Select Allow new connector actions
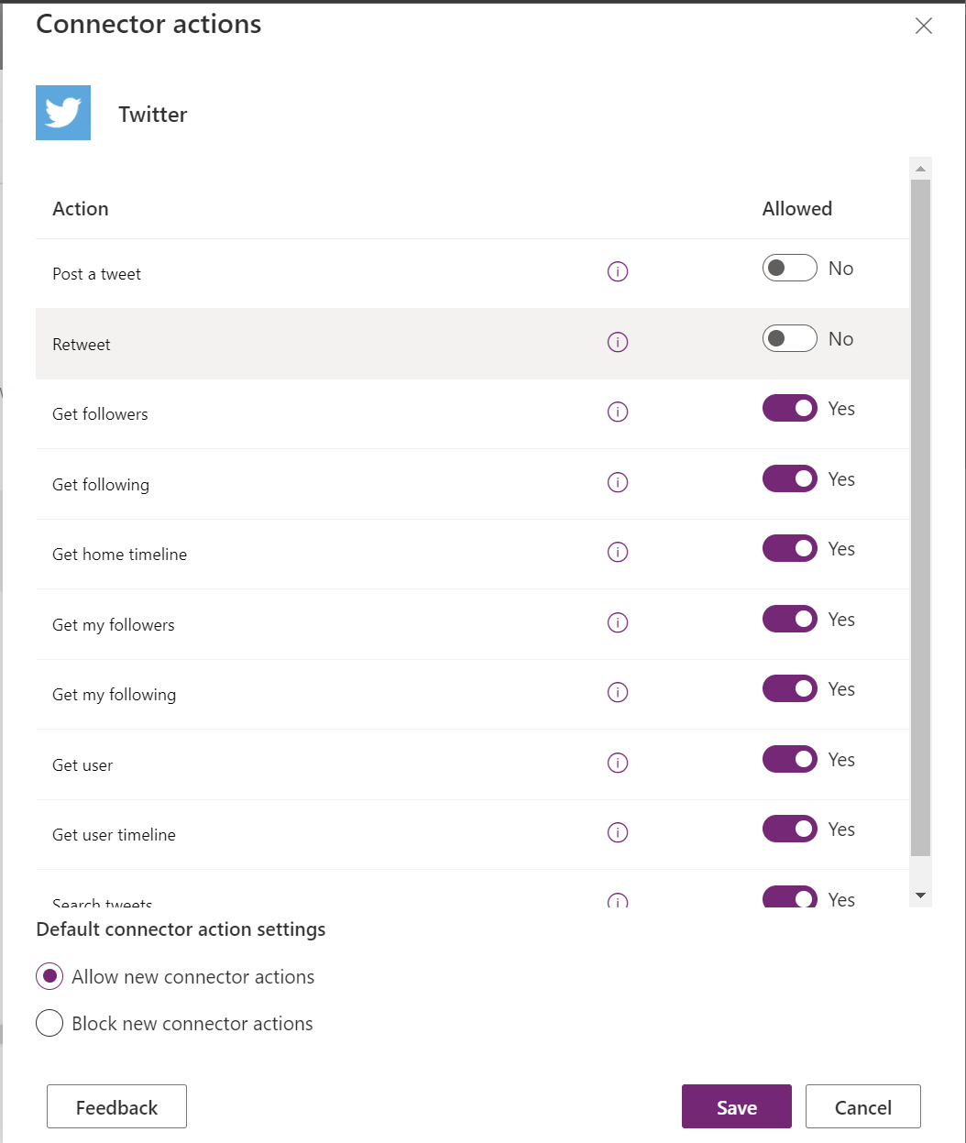This screenshot has width=966, height=1143. pos(49,976)
